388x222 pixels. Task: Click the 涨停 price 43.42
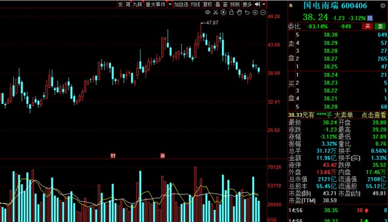pyautogui.click(x=330, y=165)
